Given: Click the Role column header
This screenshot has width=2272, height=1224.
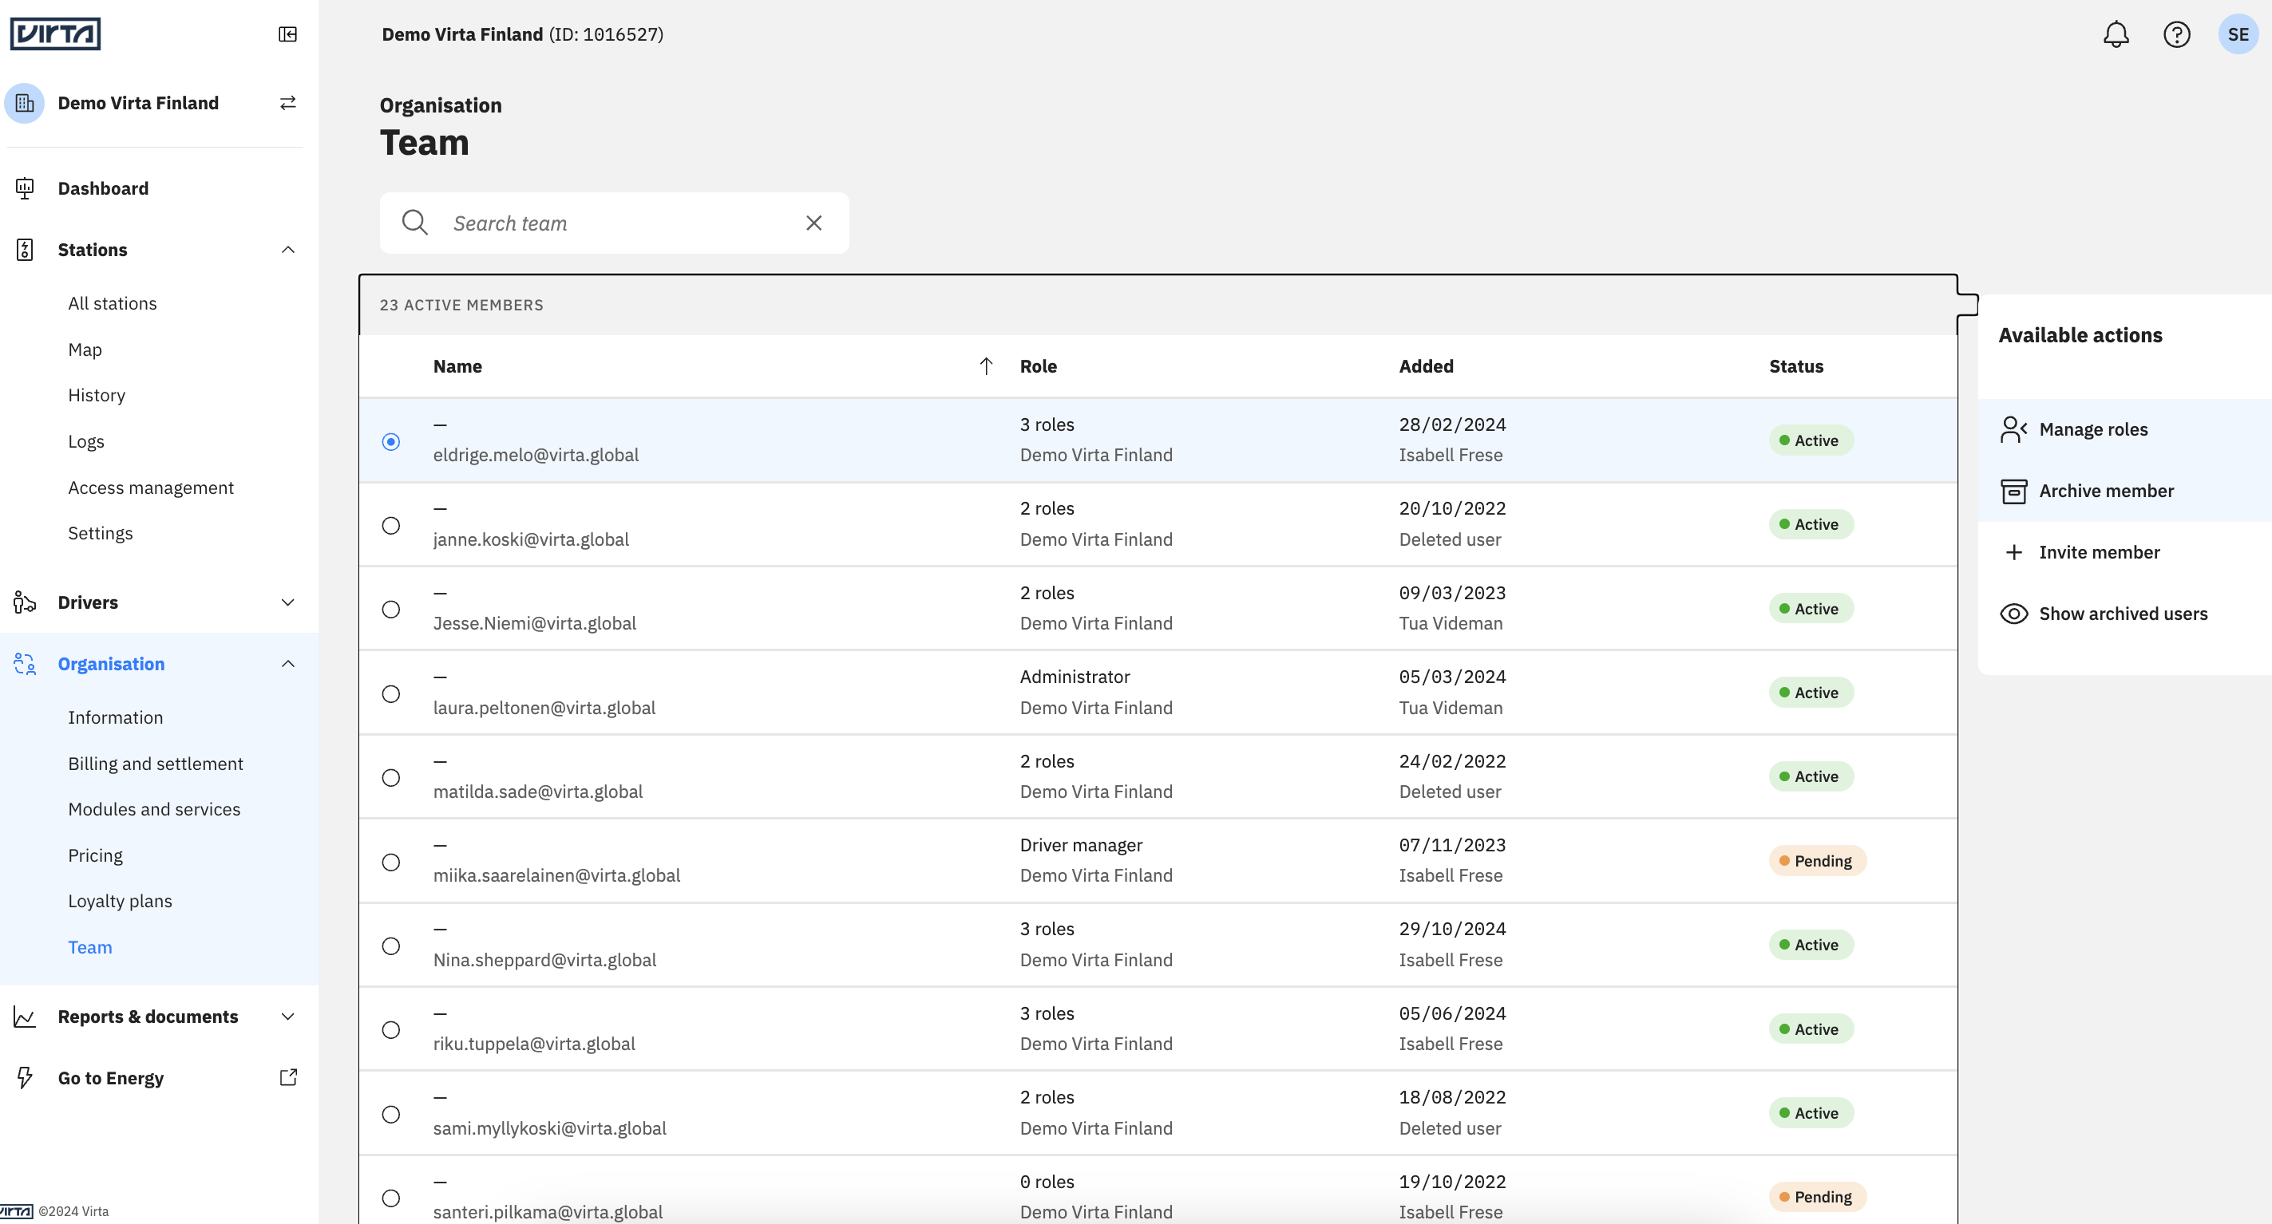Looking at the screenshot, I should tap(1038, 366).
